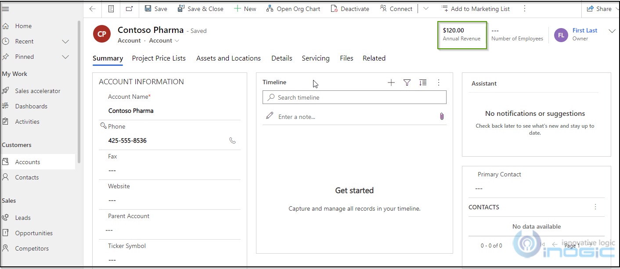
Task: Add a timeline record with plus icon
Action: 391,82
